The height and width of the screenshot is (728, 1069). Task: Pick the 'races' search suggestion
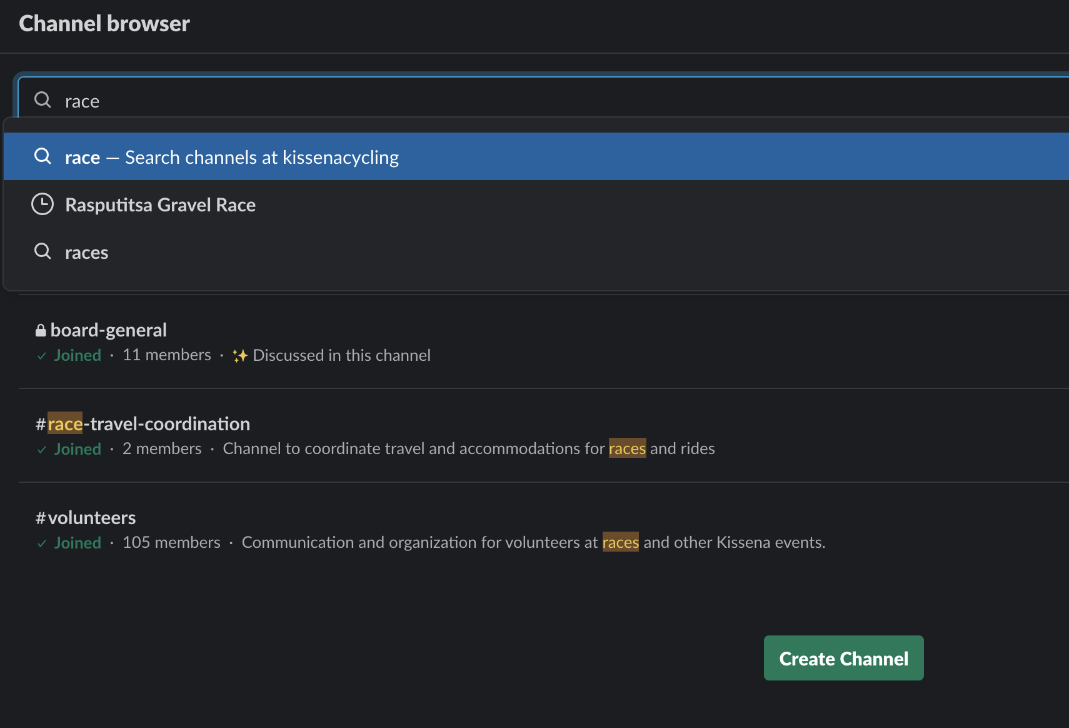click(536, 252)
